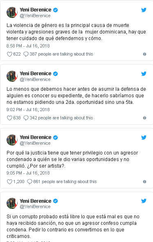Open info icon on the 9:05 PM tweet

pos(144,181)
